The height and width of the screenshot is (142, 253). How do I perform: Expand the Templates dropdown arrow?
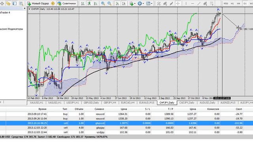152,4
